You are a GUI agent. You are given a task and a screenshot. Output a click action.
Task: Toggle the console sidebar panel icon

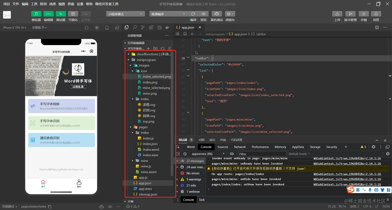(178, 154)
